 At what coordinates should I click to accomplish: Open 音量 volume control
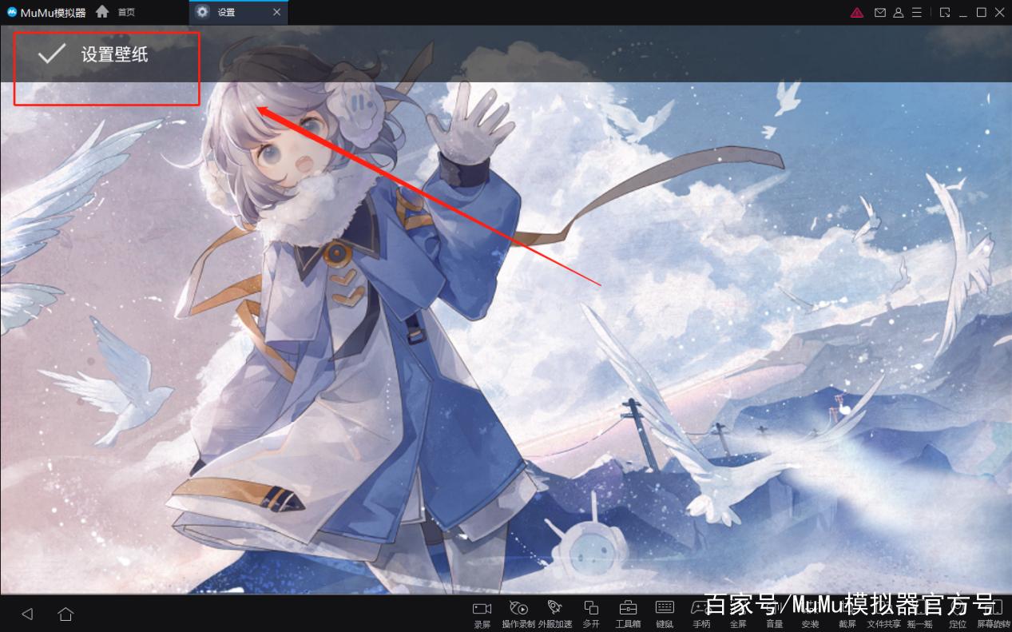774,614
